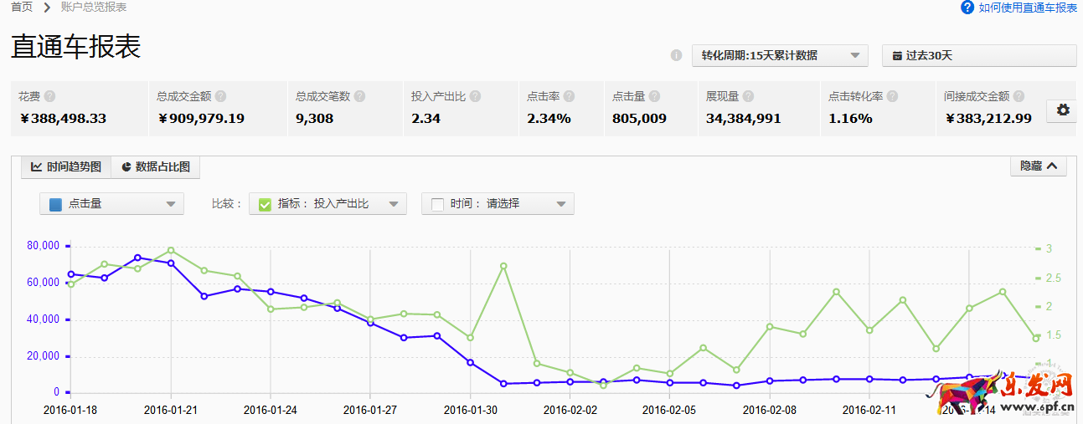Click info icon beside 转化周期 dropdown
Screen dimensions: 1083x424
point(676,56)
